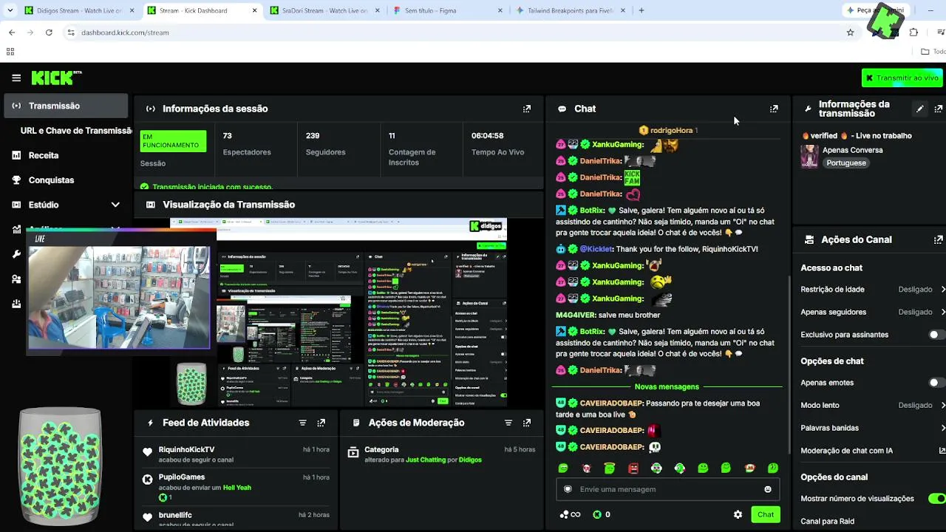The width and height of the screenshot is (946, 532).
Task: Jump to Novas mensagens in chat
Action: [667, 386]
